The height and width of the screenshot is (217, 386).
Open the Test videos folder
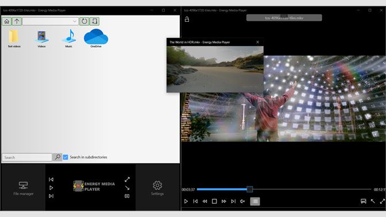(14, 38)
